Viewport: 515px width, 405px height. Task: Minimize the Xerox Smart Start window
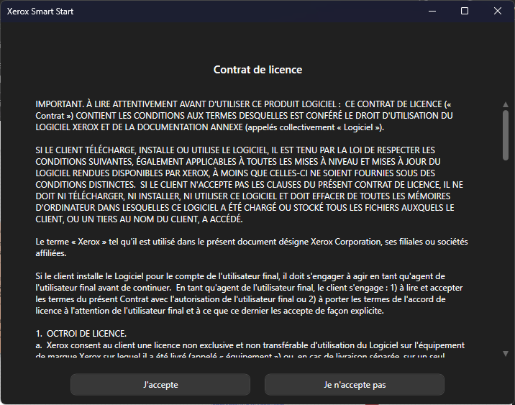[432, 12]
